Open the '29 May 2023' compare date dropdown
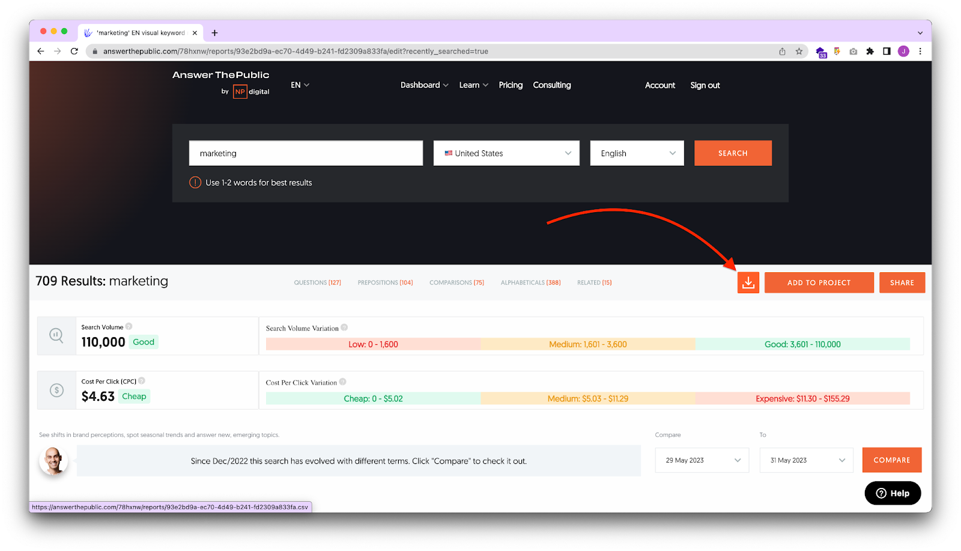The height and width of the screenshot is (551, 961). pos(702,460)
